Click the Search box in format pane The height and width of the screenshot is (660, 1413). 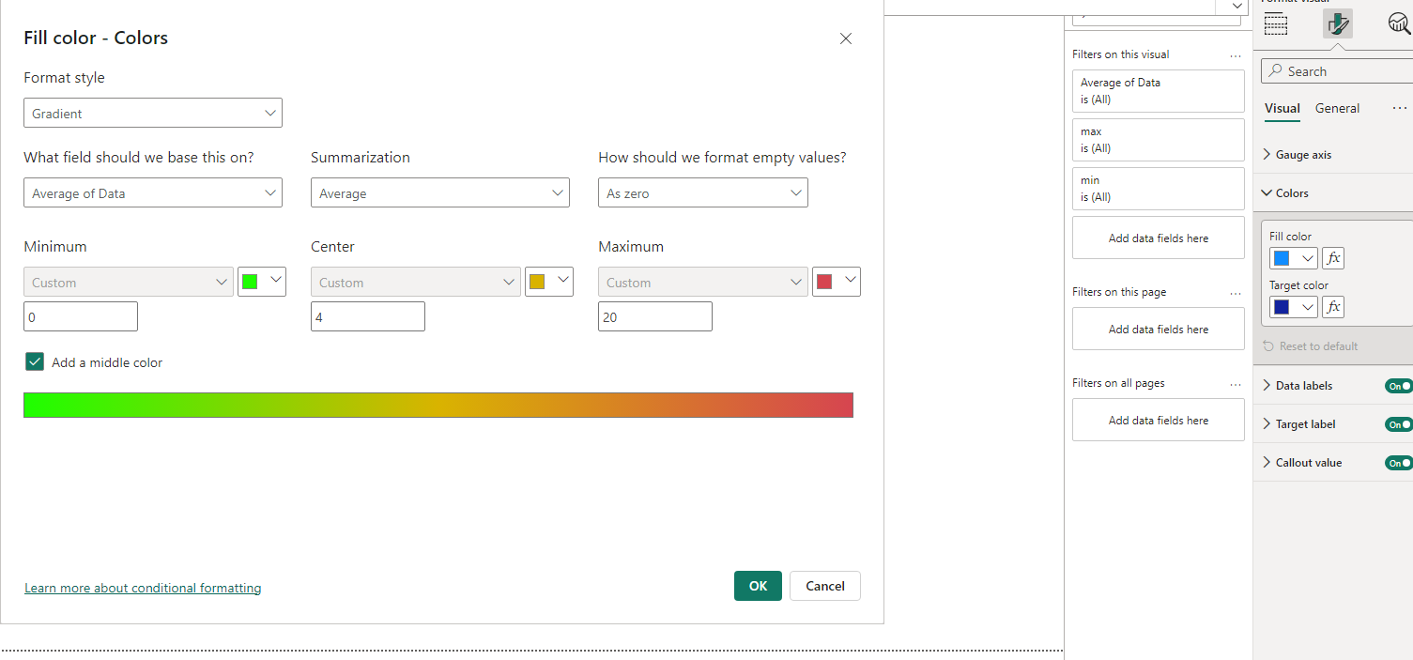(x=1337, y=71)
